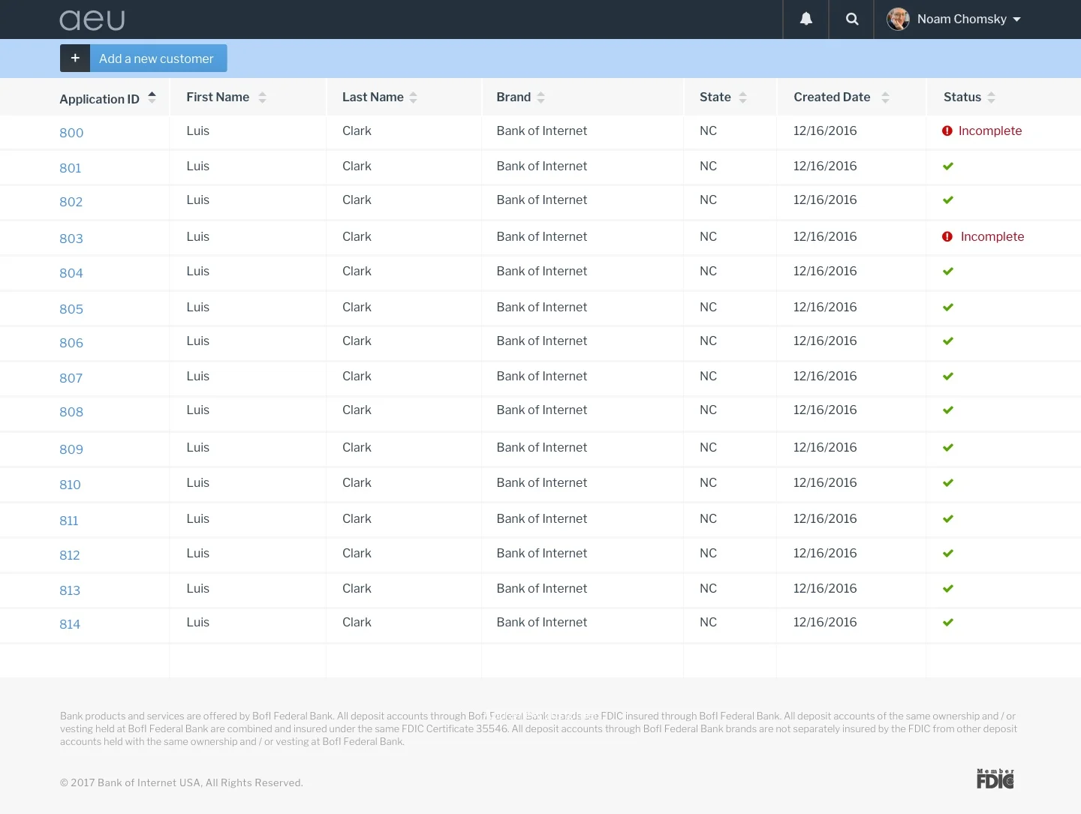Screen dimensions: 1081x814
Task: Click Noam Chomsky's avatar picture
Action: (898, 19)
